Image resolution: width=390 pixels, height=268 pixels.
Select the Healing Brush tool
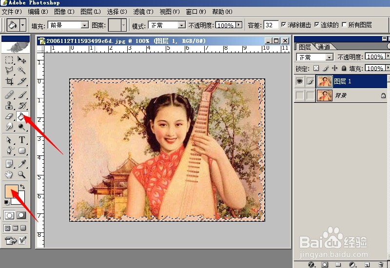click(9, 95)
